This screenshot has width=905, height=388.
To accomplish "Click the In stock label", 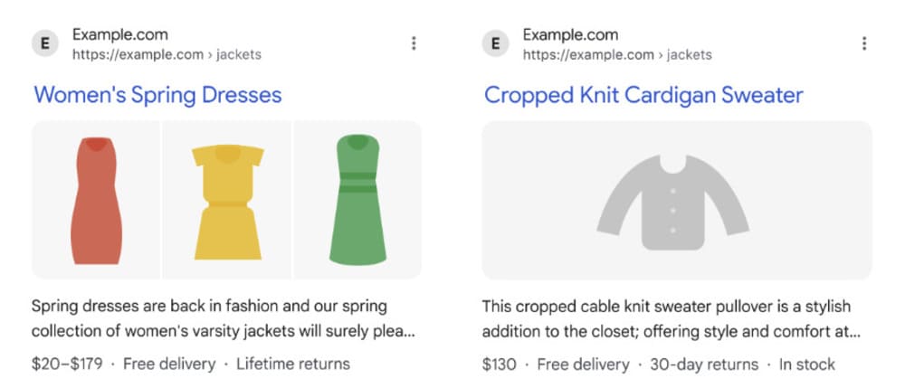I will pos(805,364).
